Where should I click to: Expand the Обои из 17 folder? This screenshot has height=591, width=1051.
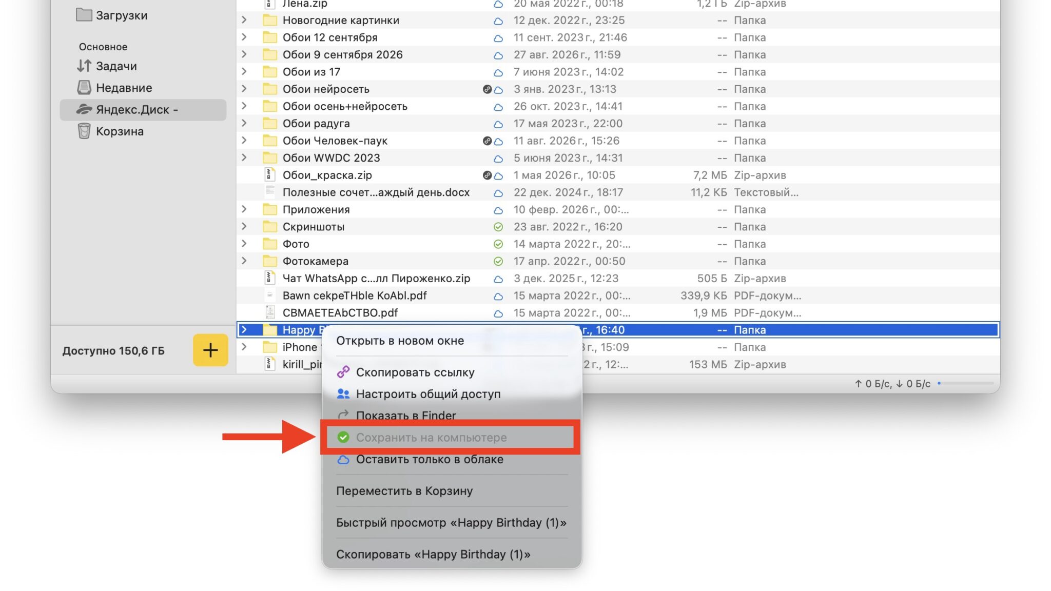tap(244, 72)
